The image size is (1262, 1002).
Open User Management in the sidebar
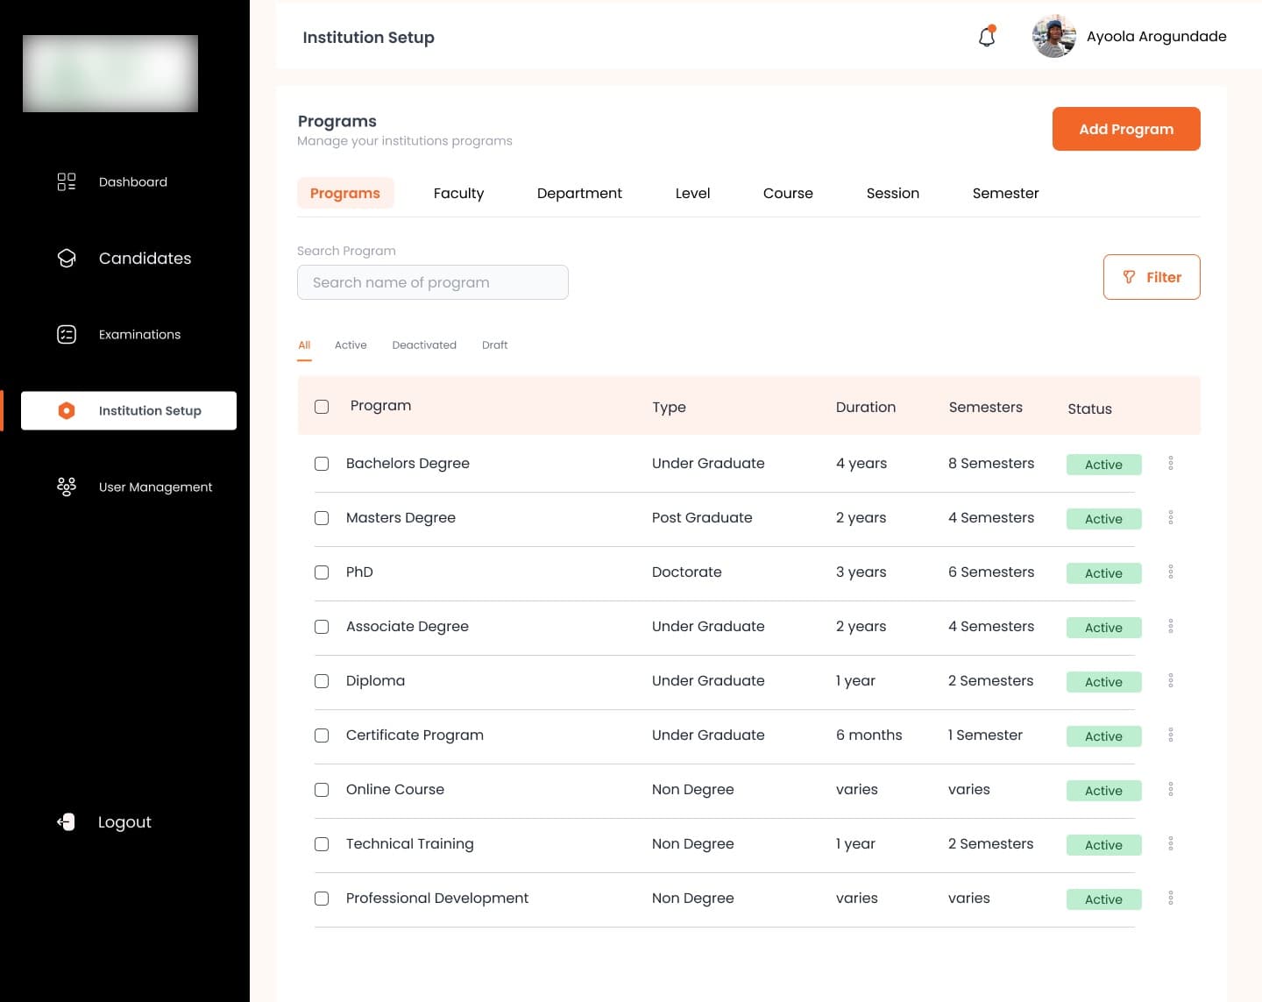coord(155,487)
